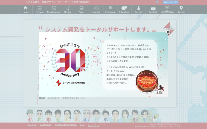Open the 開示対象個人情報に関する取扱い link
This screenshot has height=129, width=207.
click(x=66, y=125)
